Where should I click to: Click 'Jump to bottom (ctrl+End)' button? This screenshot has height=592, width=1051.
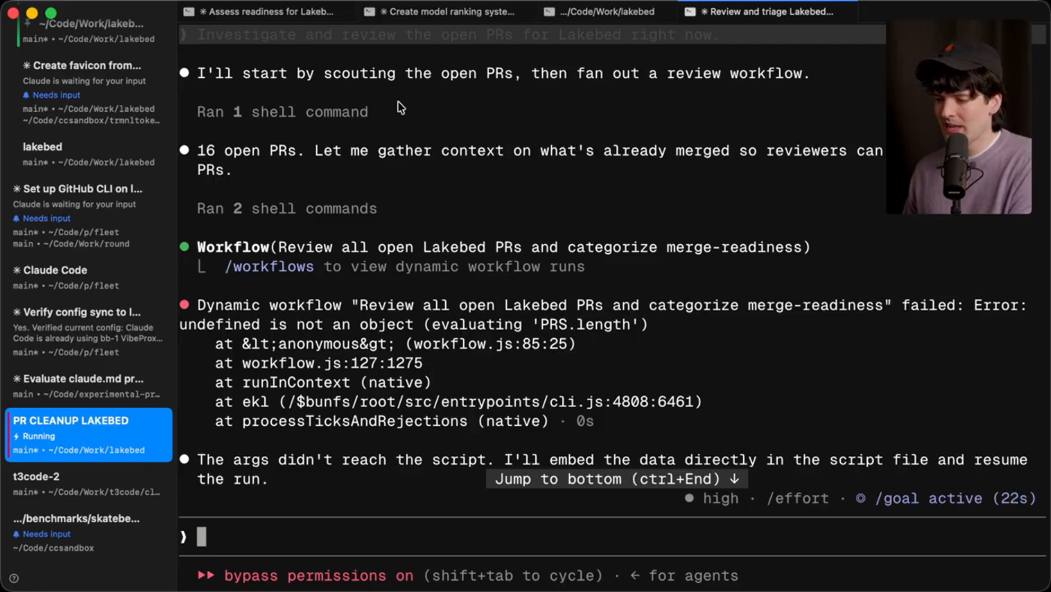click(616, 479)
